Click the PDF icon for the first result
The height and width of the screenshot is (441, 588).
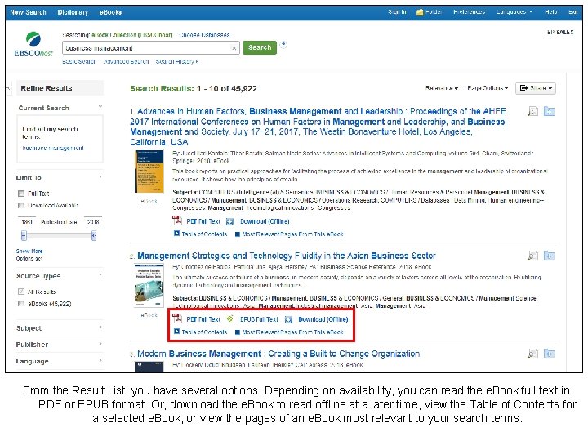177,220
